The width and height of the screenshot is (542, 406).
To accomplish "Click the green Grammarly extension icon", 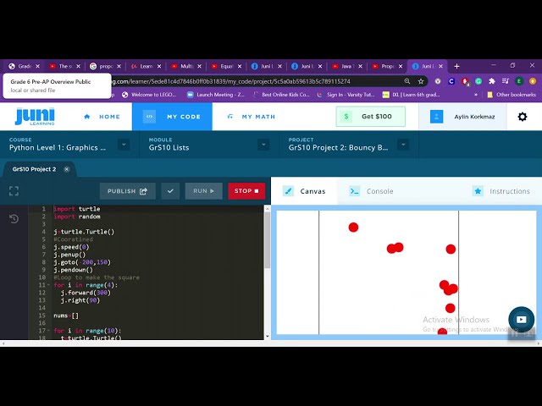I will coord(478,81).
